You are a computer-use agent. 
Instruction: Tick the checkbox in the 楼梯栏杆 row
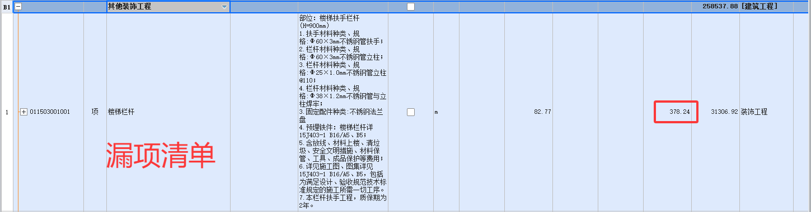411,112
